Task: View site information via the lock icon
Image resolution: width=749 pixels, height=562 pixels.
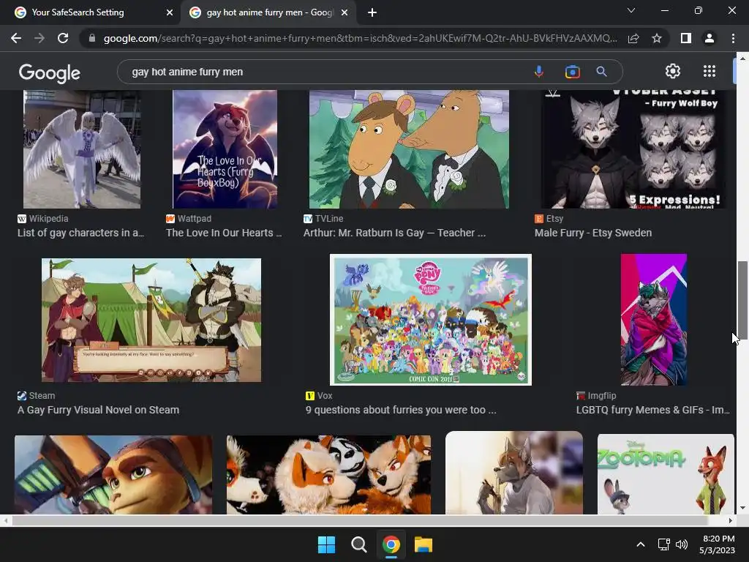Action: (x=92, y=38)
